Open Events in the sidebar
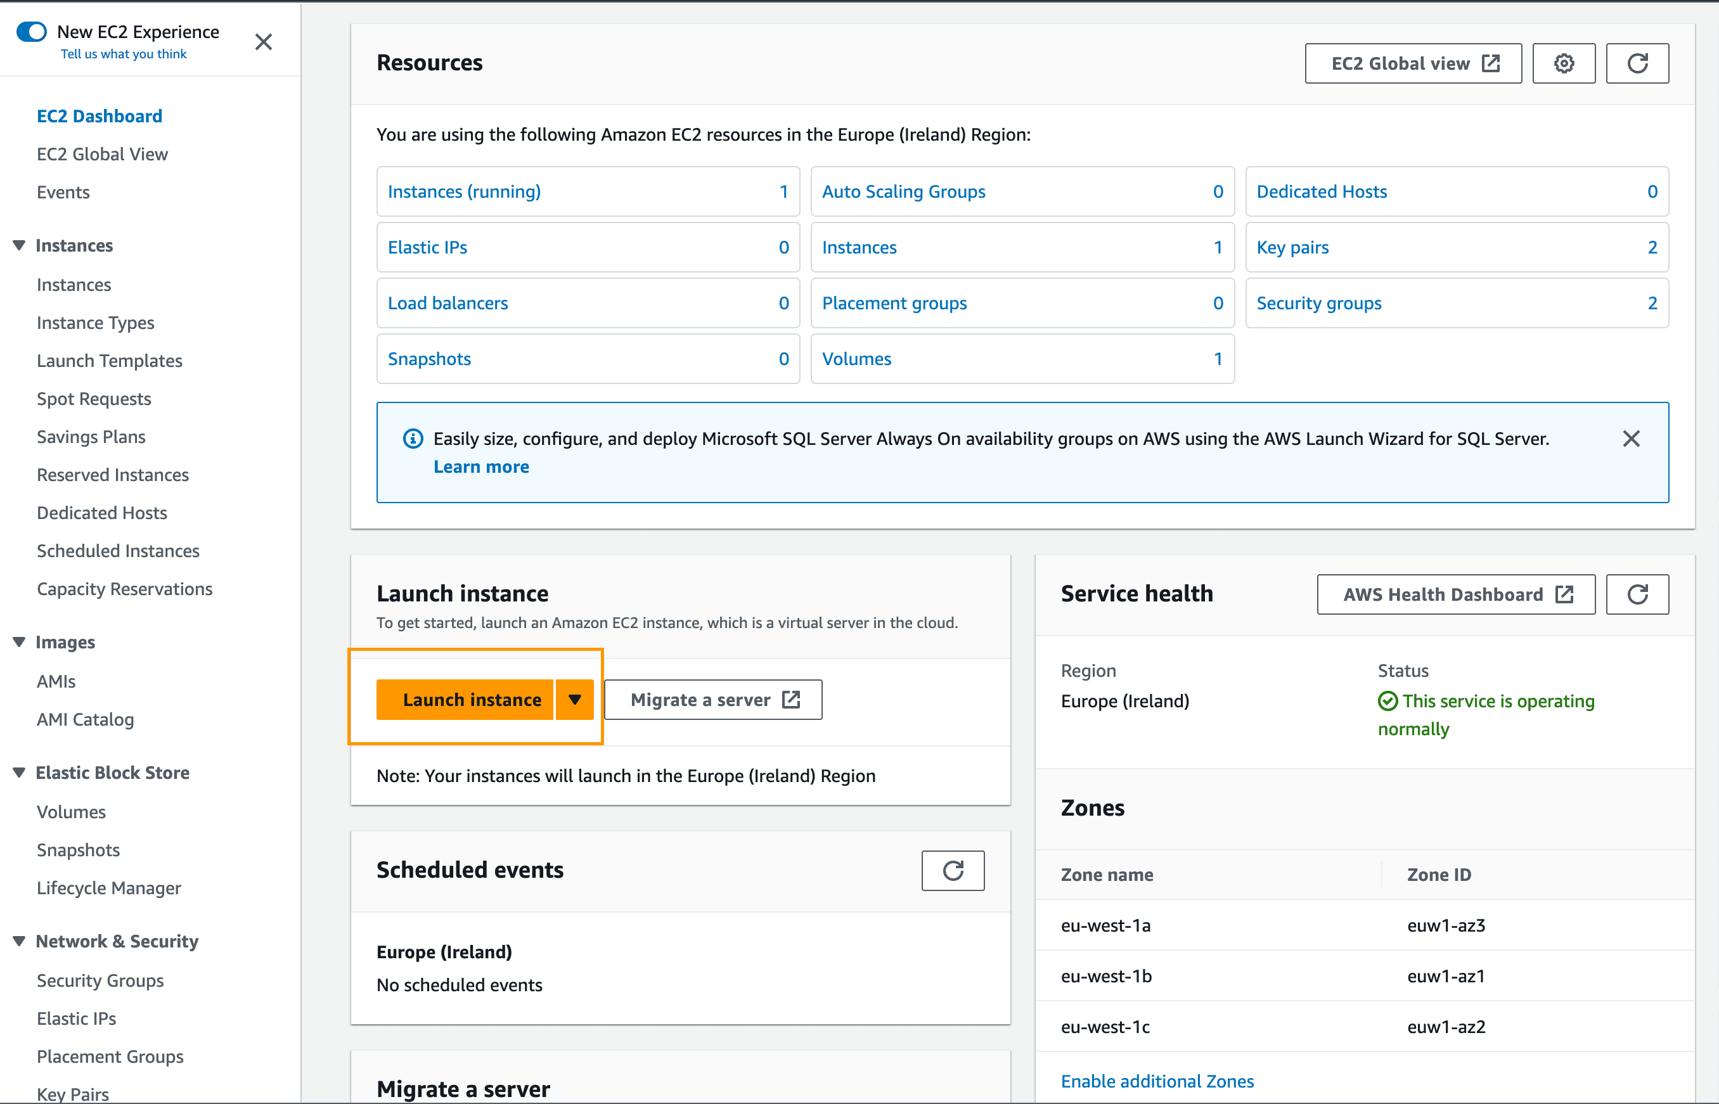 tap(63, 192)
